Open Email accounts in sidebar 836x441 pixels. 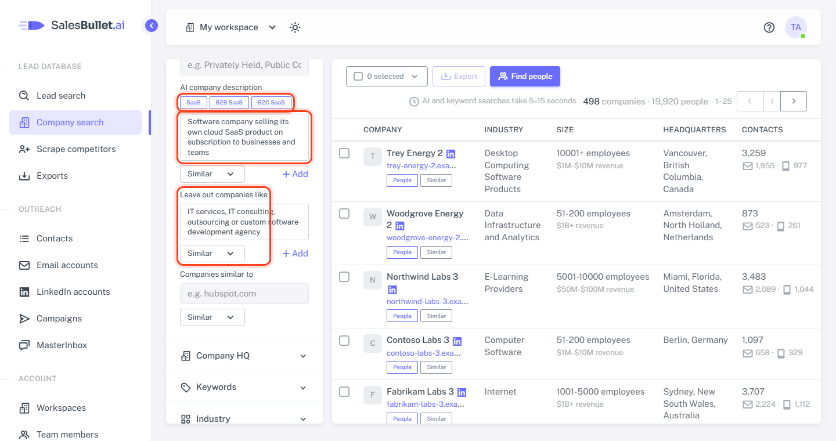pyautogui.click(x=75, y=265)
